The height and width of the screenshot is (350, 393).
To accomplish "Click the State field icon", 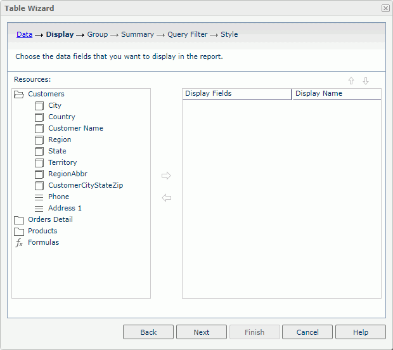I will 39,152.
